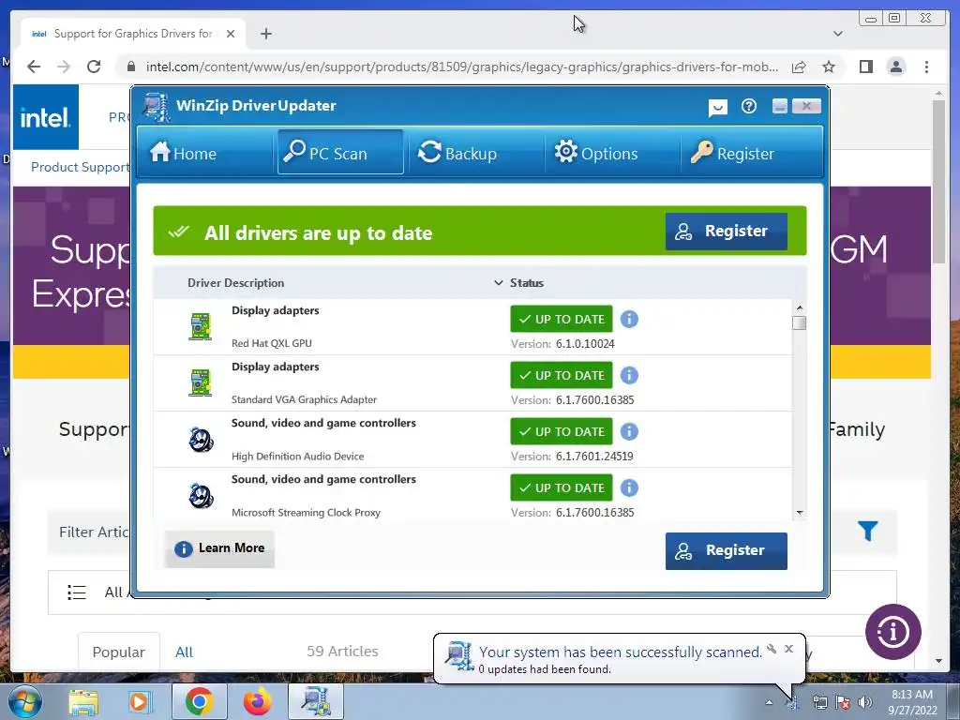Select the Popular articles tab
Image resolution: width=960 pixels, height=720 pixels.
(119, 652)
